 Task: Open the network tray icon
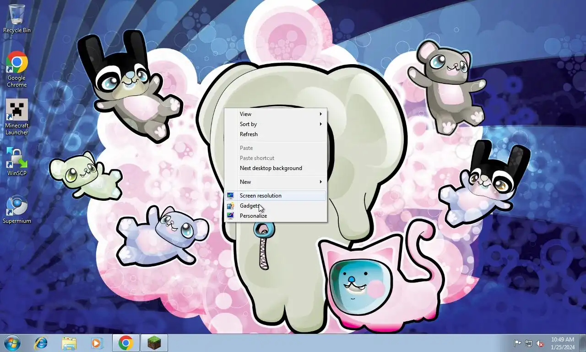529,343
